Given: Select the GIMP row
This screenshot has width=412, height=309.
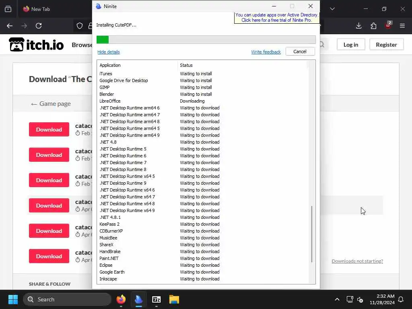Looking at the screenshot, I should coord(203,87).
